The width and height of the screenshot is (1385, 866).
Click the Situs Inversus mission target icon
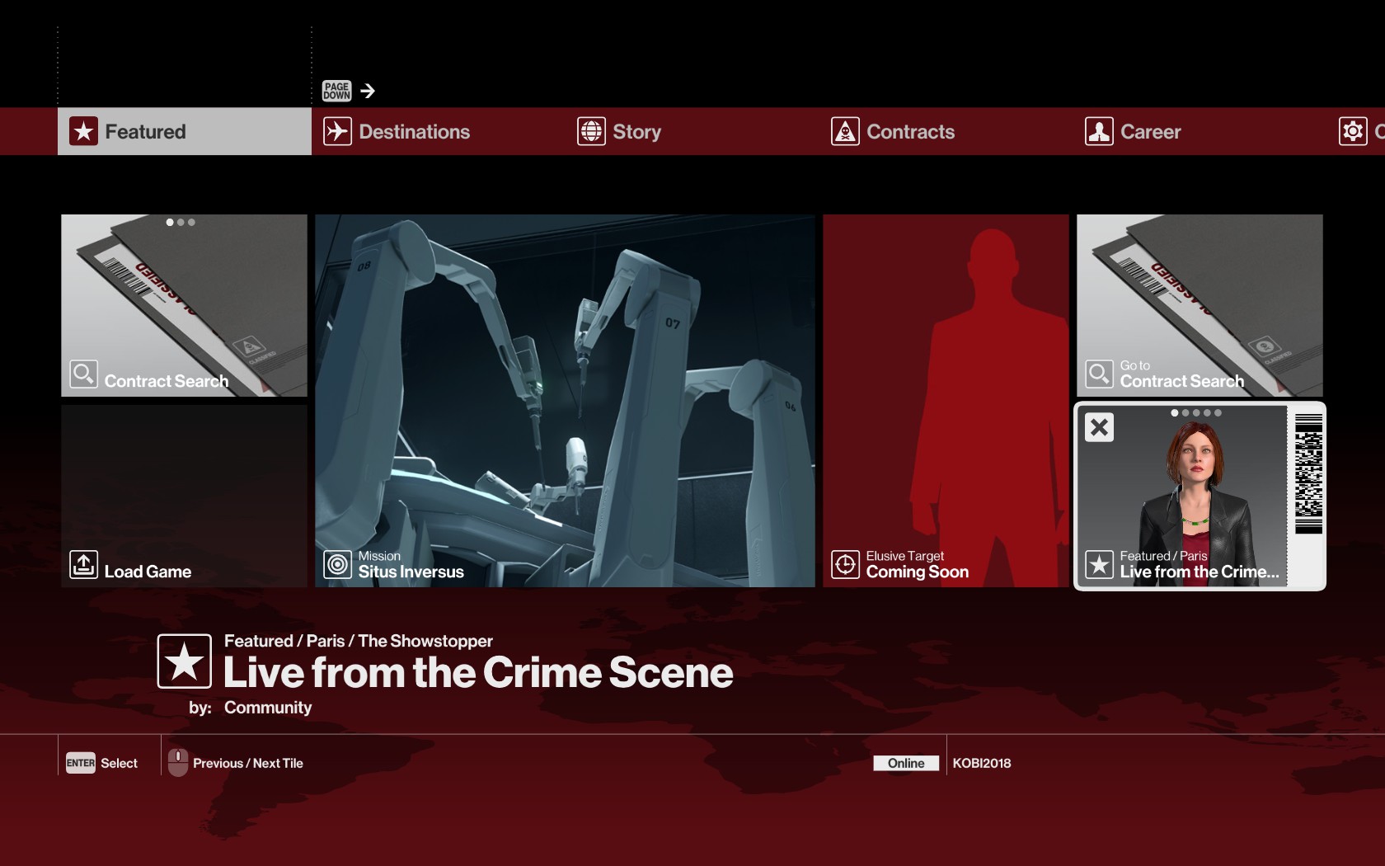[337, 565]
